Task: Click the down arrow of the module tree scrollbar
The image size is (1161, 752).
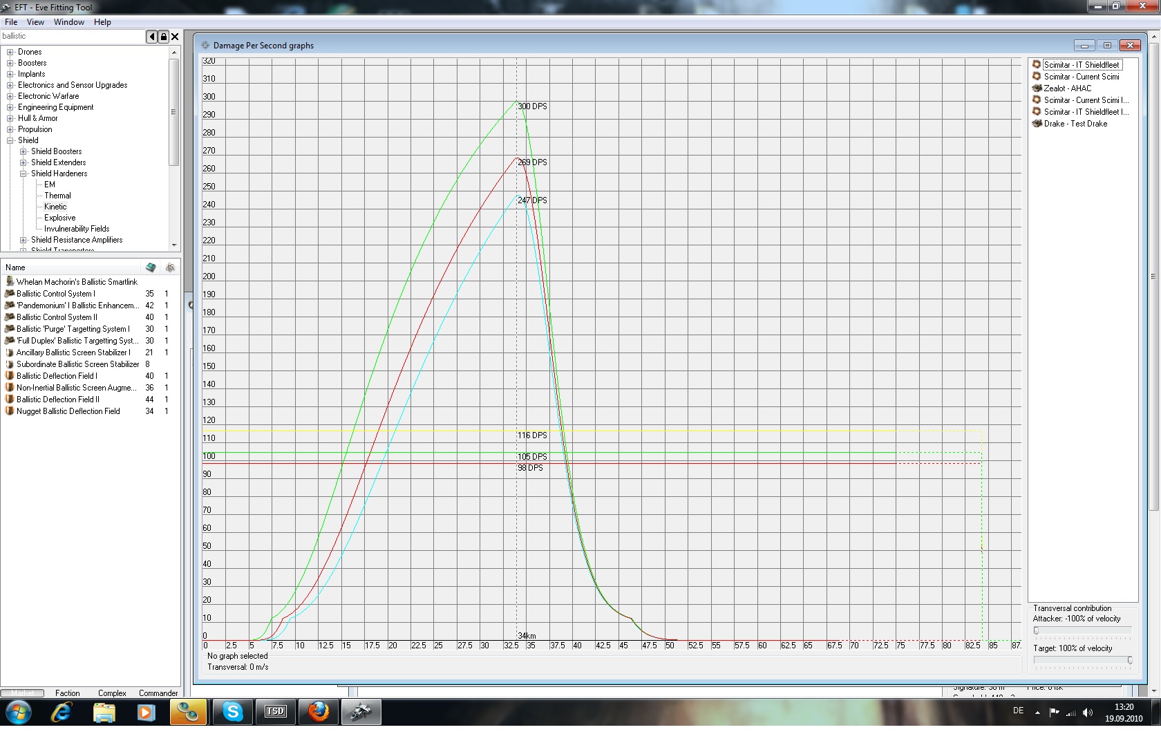Action: tap(174, 245)
